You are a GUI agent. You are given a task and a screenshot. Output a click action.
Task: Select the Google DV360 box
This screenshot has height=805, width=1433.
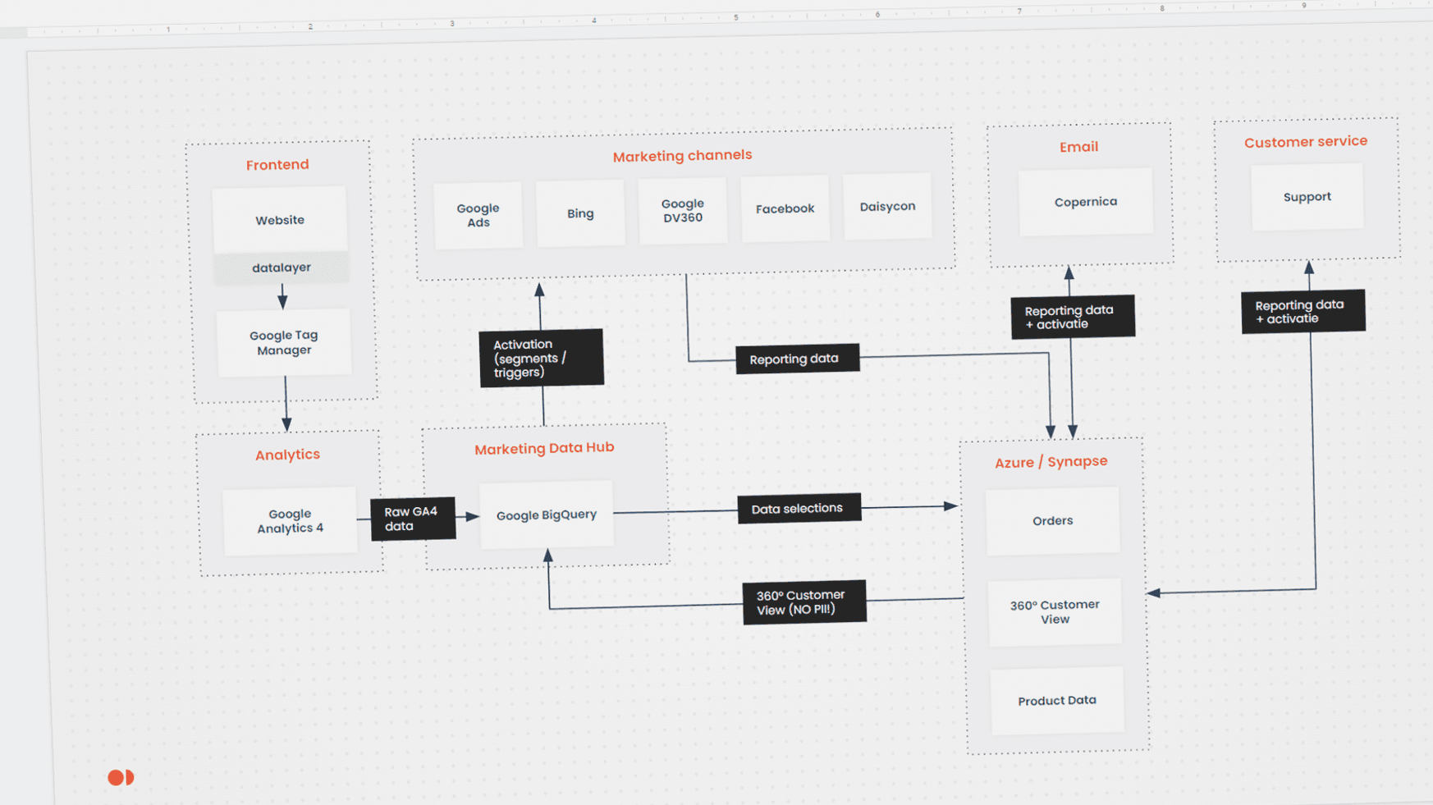pos(683,210)
